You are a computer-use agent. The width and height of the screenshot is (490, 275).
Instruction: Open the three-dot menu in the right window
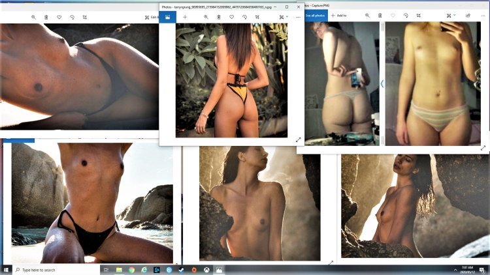483,15
